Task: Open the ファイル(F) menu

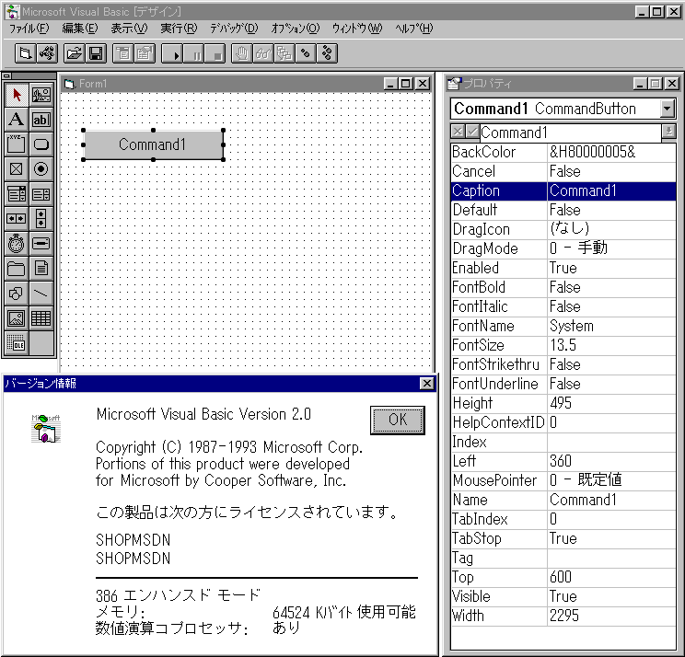Action: [29, 29]
